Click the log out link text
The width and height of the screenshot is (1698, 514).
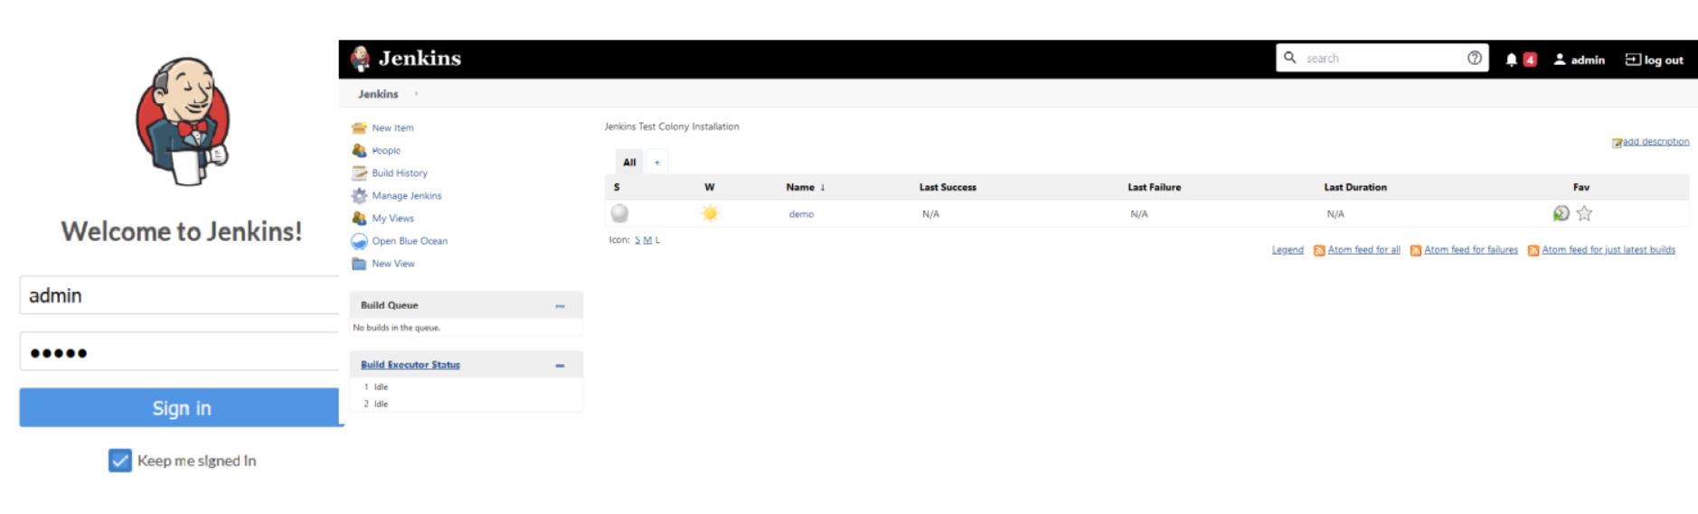pyautogui.click(x=1664, y=61)
